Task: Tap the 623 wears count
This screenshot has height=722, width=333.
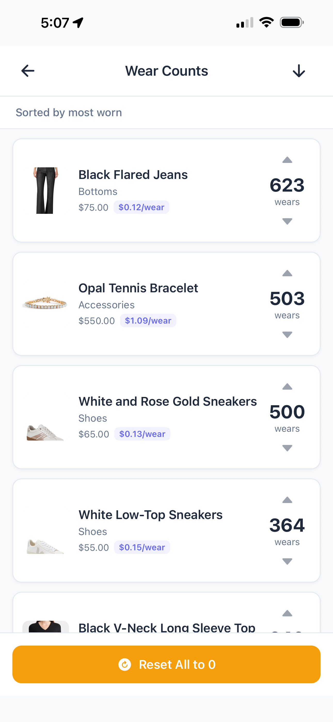Action: point(287,186)
